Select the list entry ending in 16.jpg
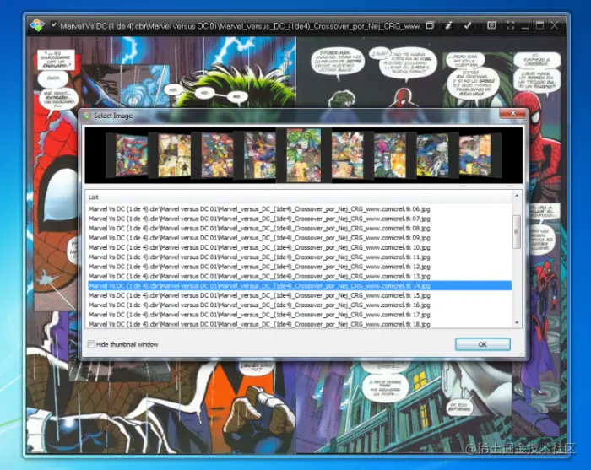The image size is (591, 470). point(299,305)
